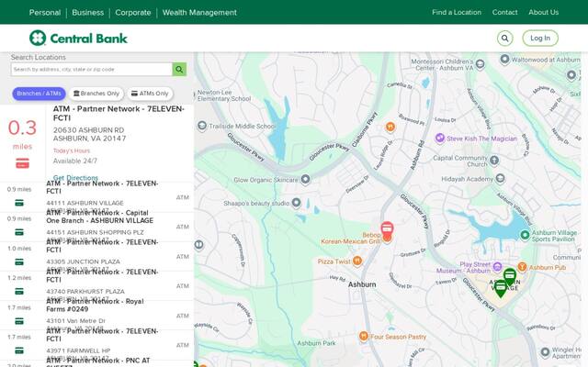This screenshot has width=588, height=367.
Task: Select the ATMs Only filter
Action: pos(150,94)
